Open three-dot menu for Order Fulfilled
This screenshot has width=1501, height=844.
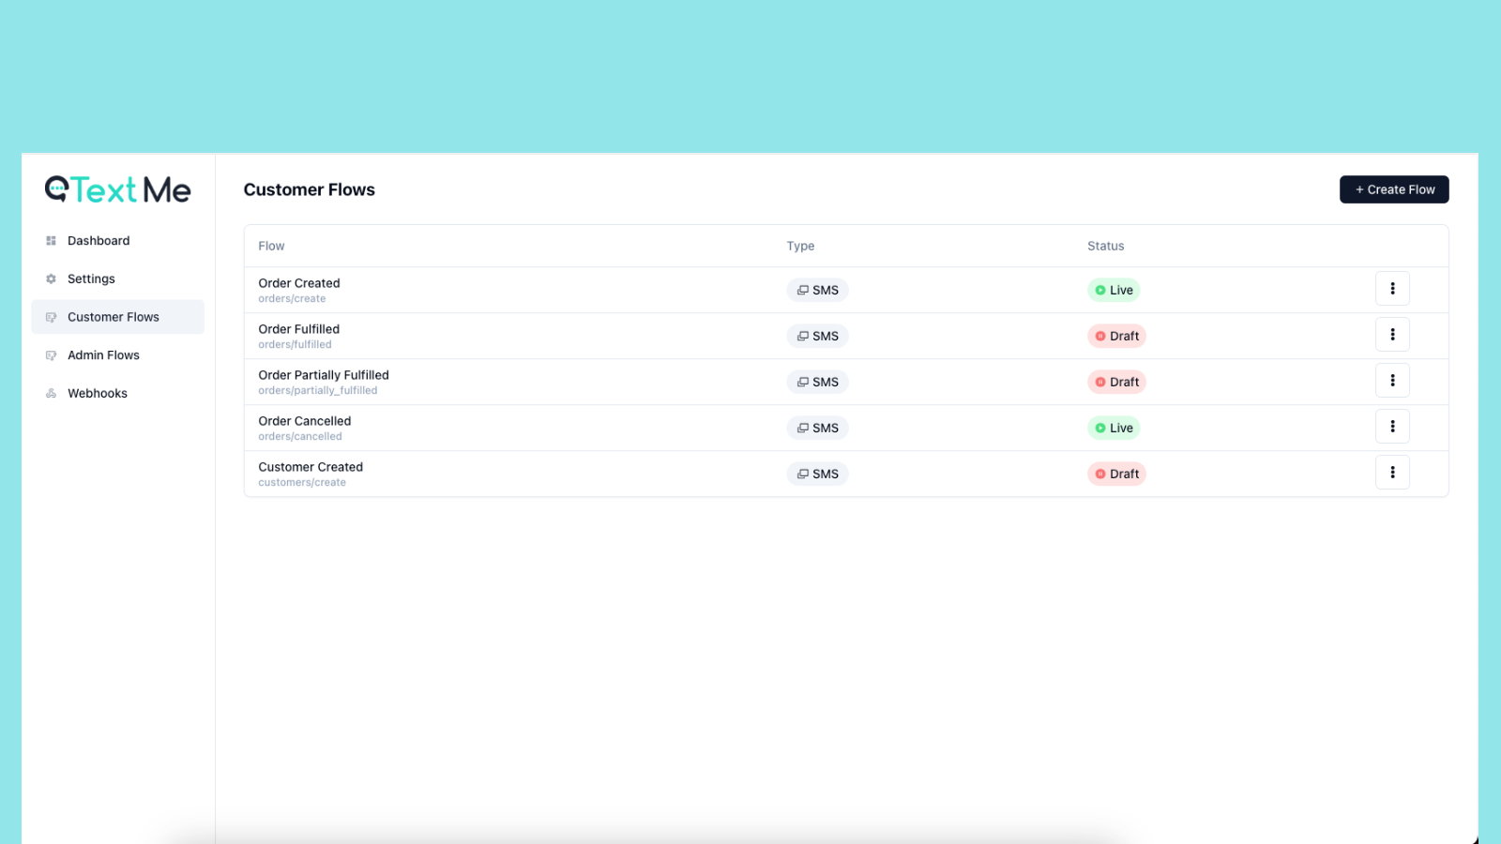1392,335
